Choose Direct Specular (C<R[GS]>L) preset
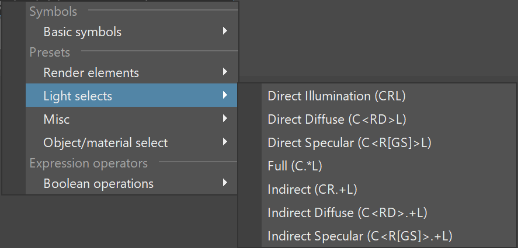518x248 pixels. point(388,142)
